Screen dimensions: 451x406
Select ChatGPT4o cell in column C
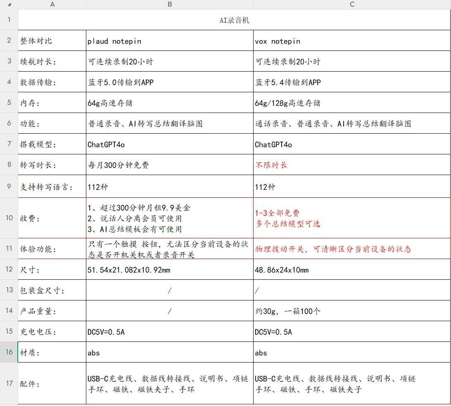point(352,144)
